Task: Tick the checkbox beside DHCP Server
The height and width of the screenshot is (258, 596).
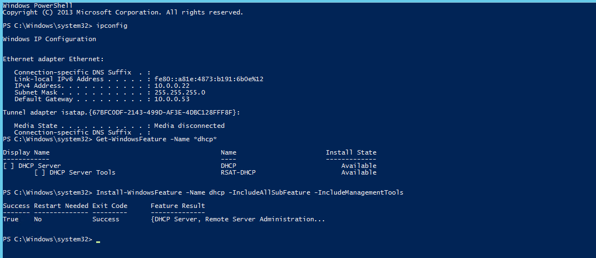Action: [x=8, y=166]
